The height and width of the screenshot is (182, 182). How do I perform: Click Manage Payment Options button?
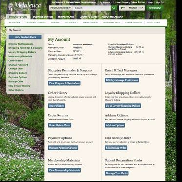[x=63, y=148]
